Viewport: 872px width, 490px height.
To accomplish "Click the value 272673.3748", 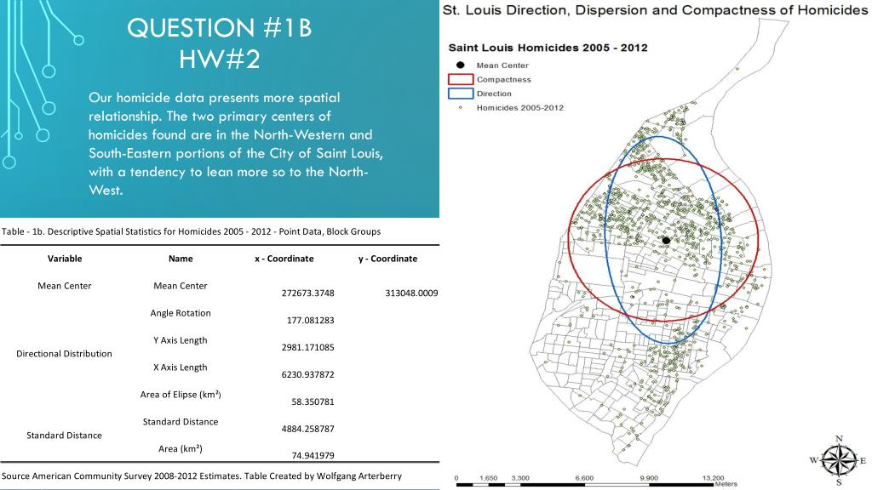I will [308, 293].
